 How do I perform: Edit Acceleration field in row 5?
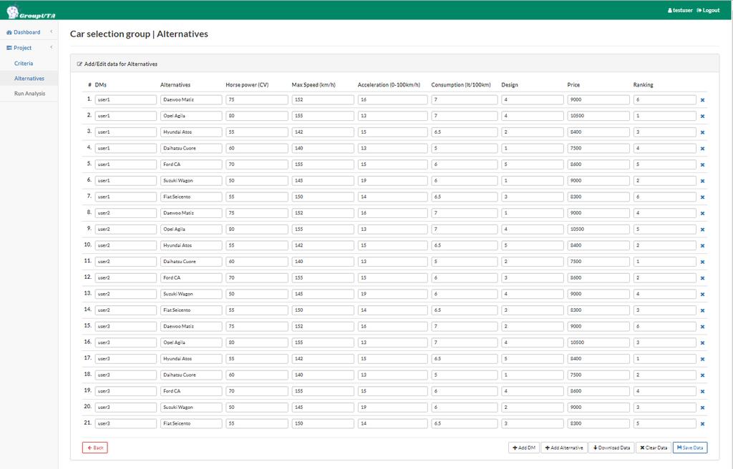(x=393, y=164)
